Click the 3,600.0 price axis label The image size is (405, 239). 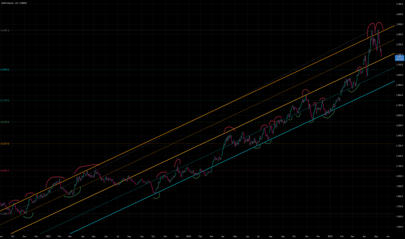point(400,14)
